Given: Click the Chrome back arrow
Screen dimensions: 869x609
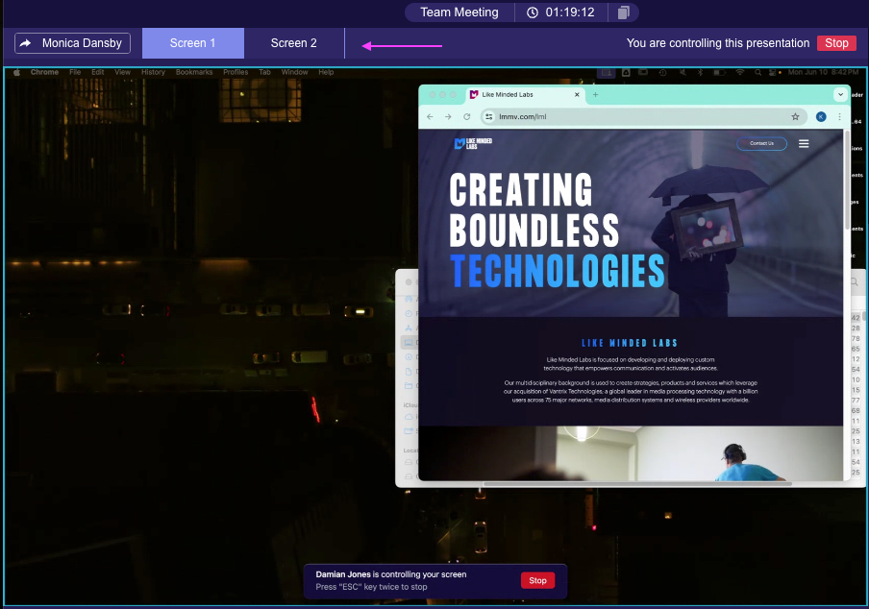Looking at the screenshot, I should point(430,117).
